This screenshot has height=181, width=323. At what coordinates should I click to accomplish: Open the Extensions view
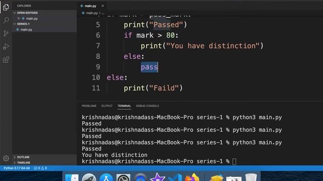6,60
